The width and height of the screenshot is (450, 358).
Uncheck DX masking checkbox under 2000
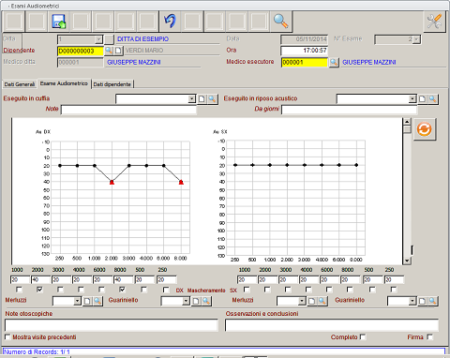coord(39,290)
